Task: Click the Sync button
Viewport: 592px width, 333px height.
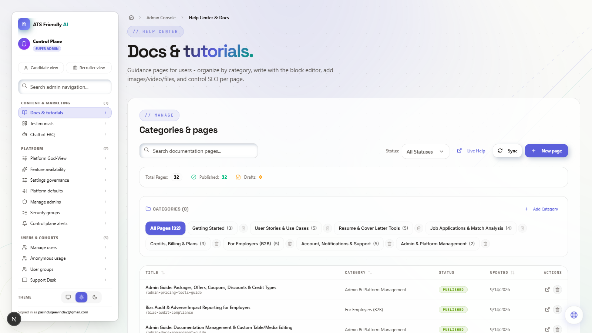Action: 507,151
